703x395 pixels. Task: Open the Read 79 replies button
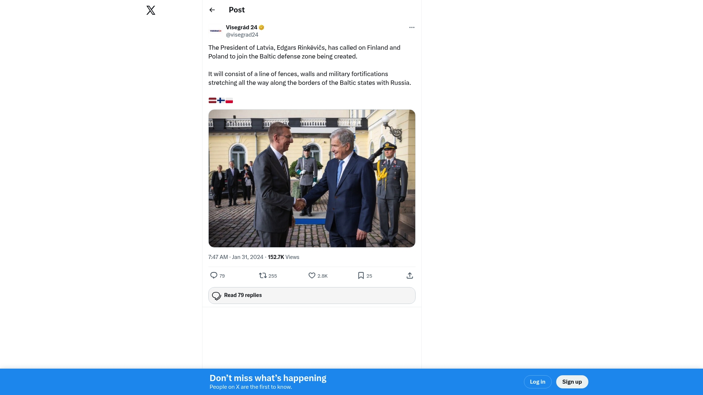[x=312, y=296]
